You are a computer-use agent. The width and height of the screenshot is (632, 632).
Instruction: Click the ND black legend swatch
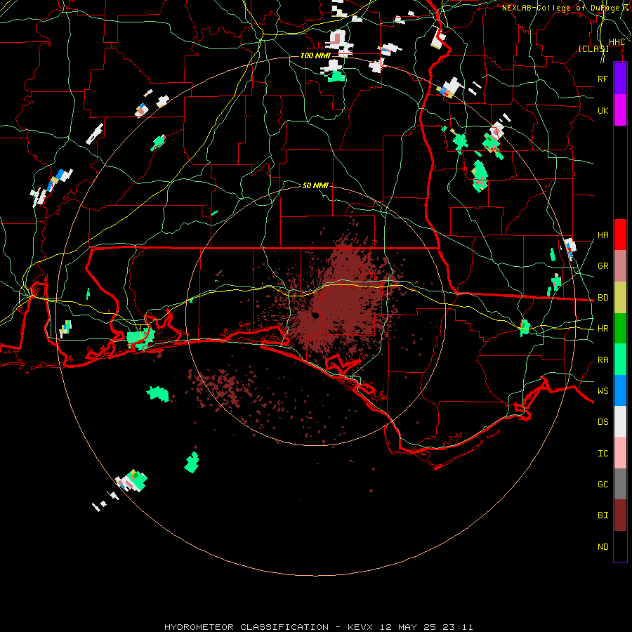[x=620, y=546]
